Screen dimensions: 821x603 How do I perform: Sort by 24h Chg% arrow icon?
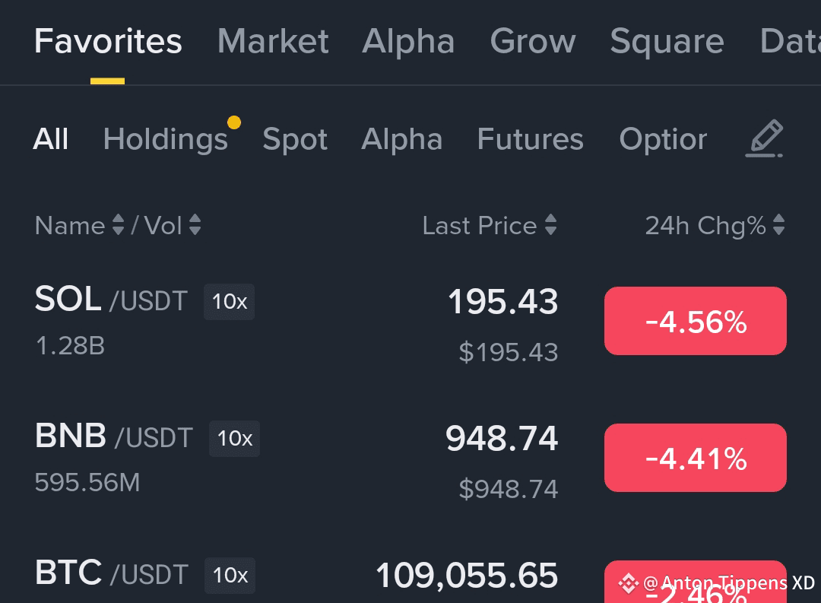[778, 225]
